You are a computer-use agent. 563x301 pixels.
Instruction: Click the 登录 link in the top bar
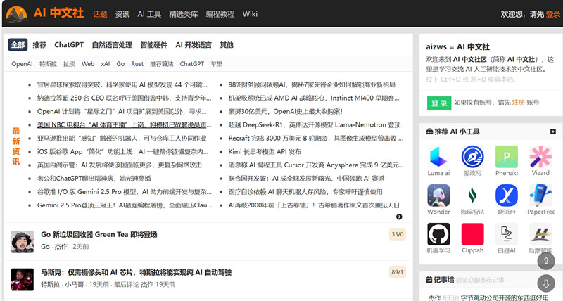point(553,14)
